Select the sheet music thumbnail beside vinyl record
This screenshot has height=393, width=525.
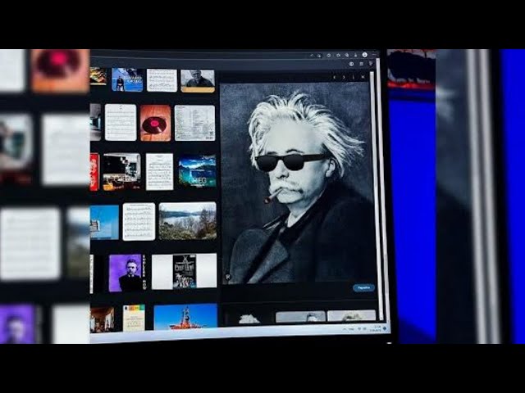click(x=121, y=122)
